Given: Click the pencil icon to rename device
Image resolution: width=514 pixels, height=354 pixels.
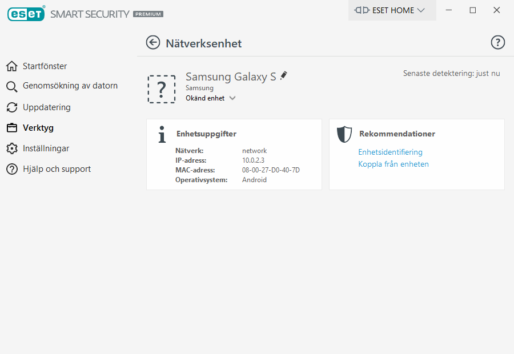Looking at the screenshot, I should pyautogui.click(x=284, y=75).
